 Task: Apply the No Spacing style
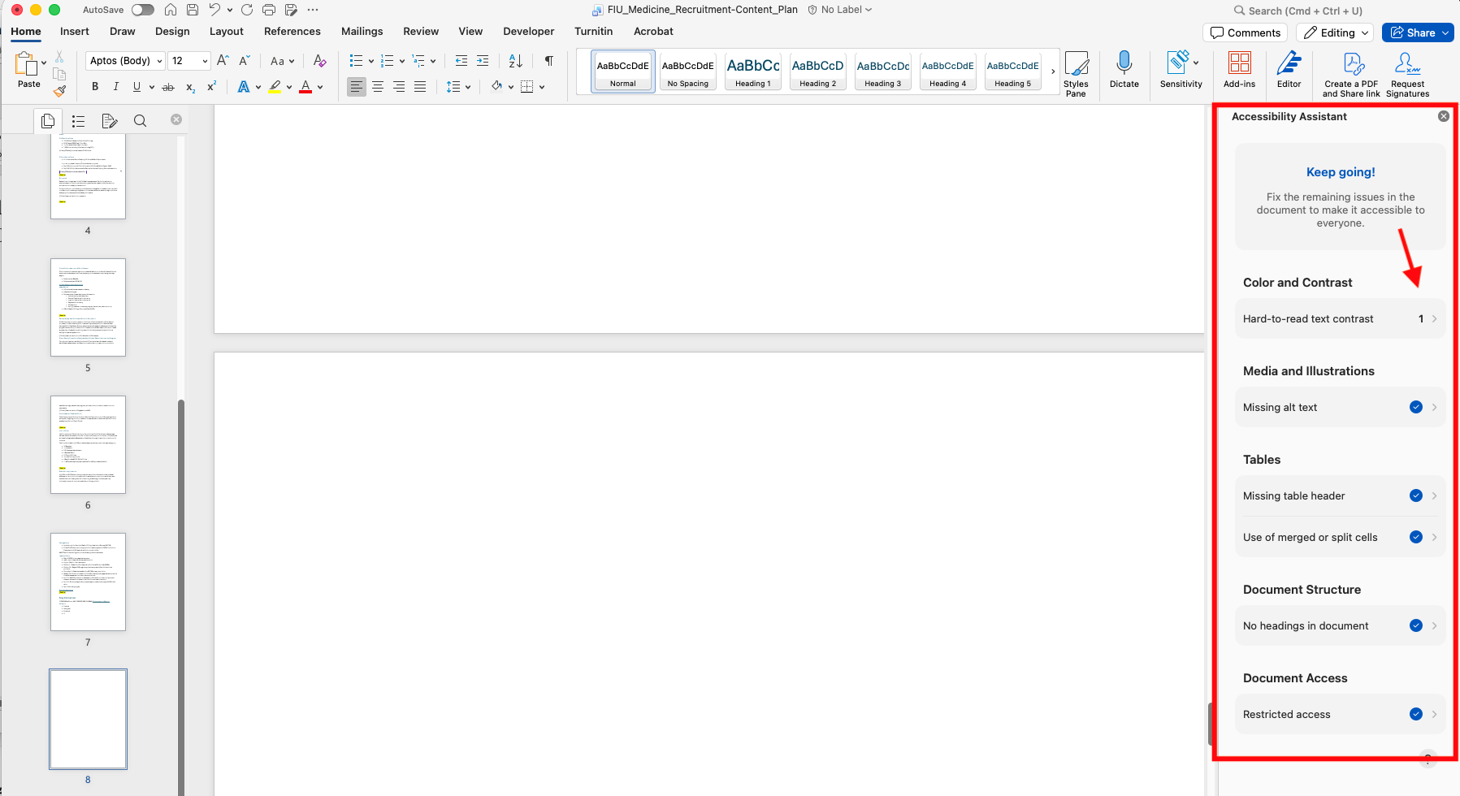coord(688,71)
